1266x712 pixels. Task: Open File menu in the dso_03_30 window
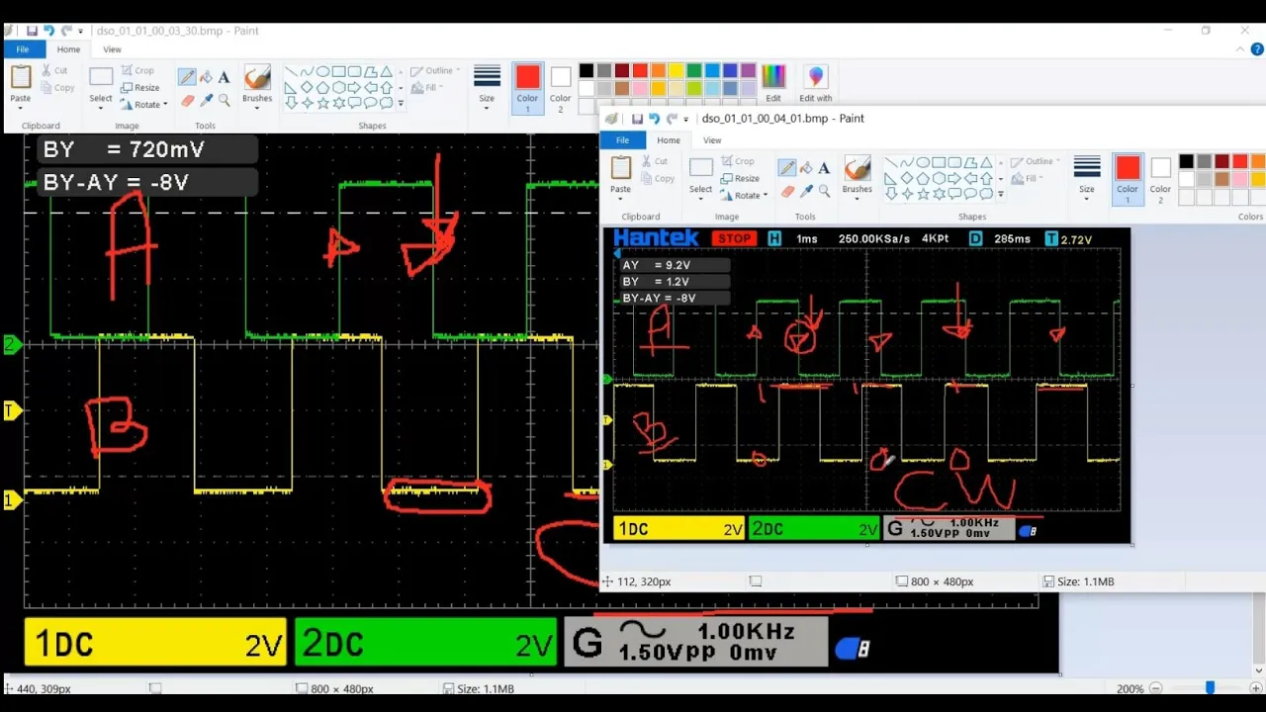click(x=22, y=49)
